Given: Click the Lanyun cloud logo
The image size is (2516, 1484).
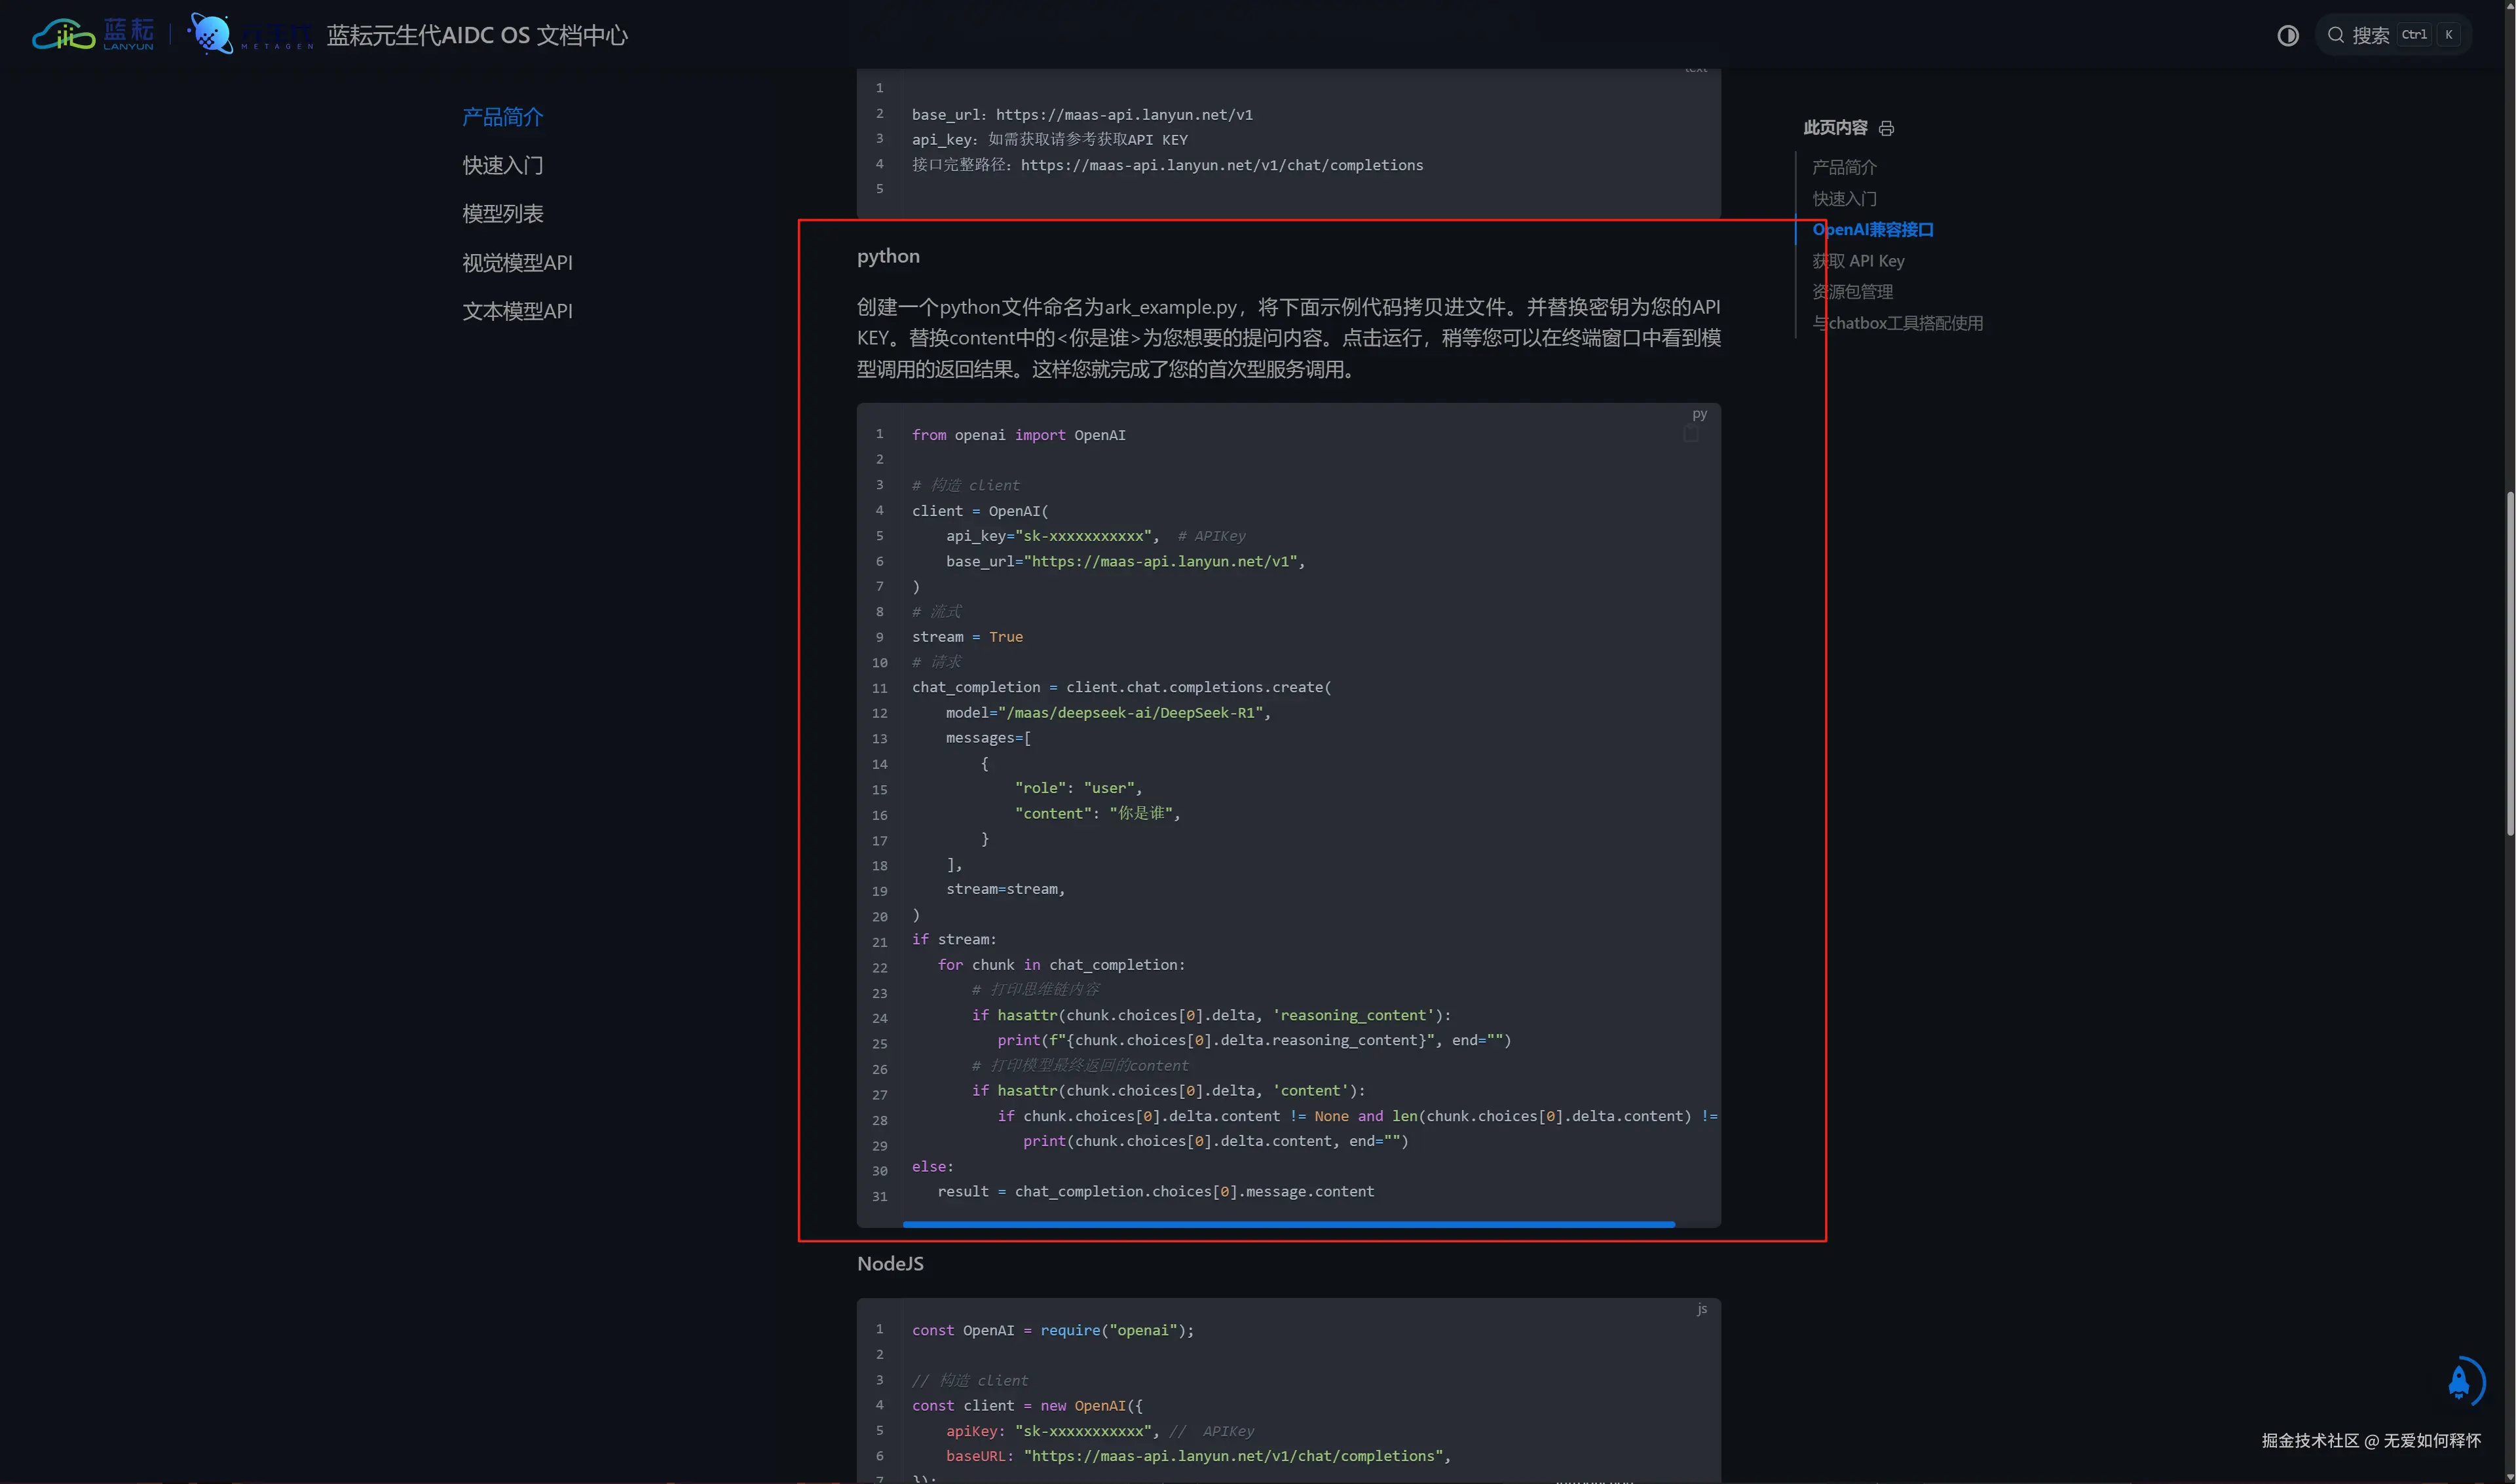Looking at the screenshot, I should click(x=93, y=35).
